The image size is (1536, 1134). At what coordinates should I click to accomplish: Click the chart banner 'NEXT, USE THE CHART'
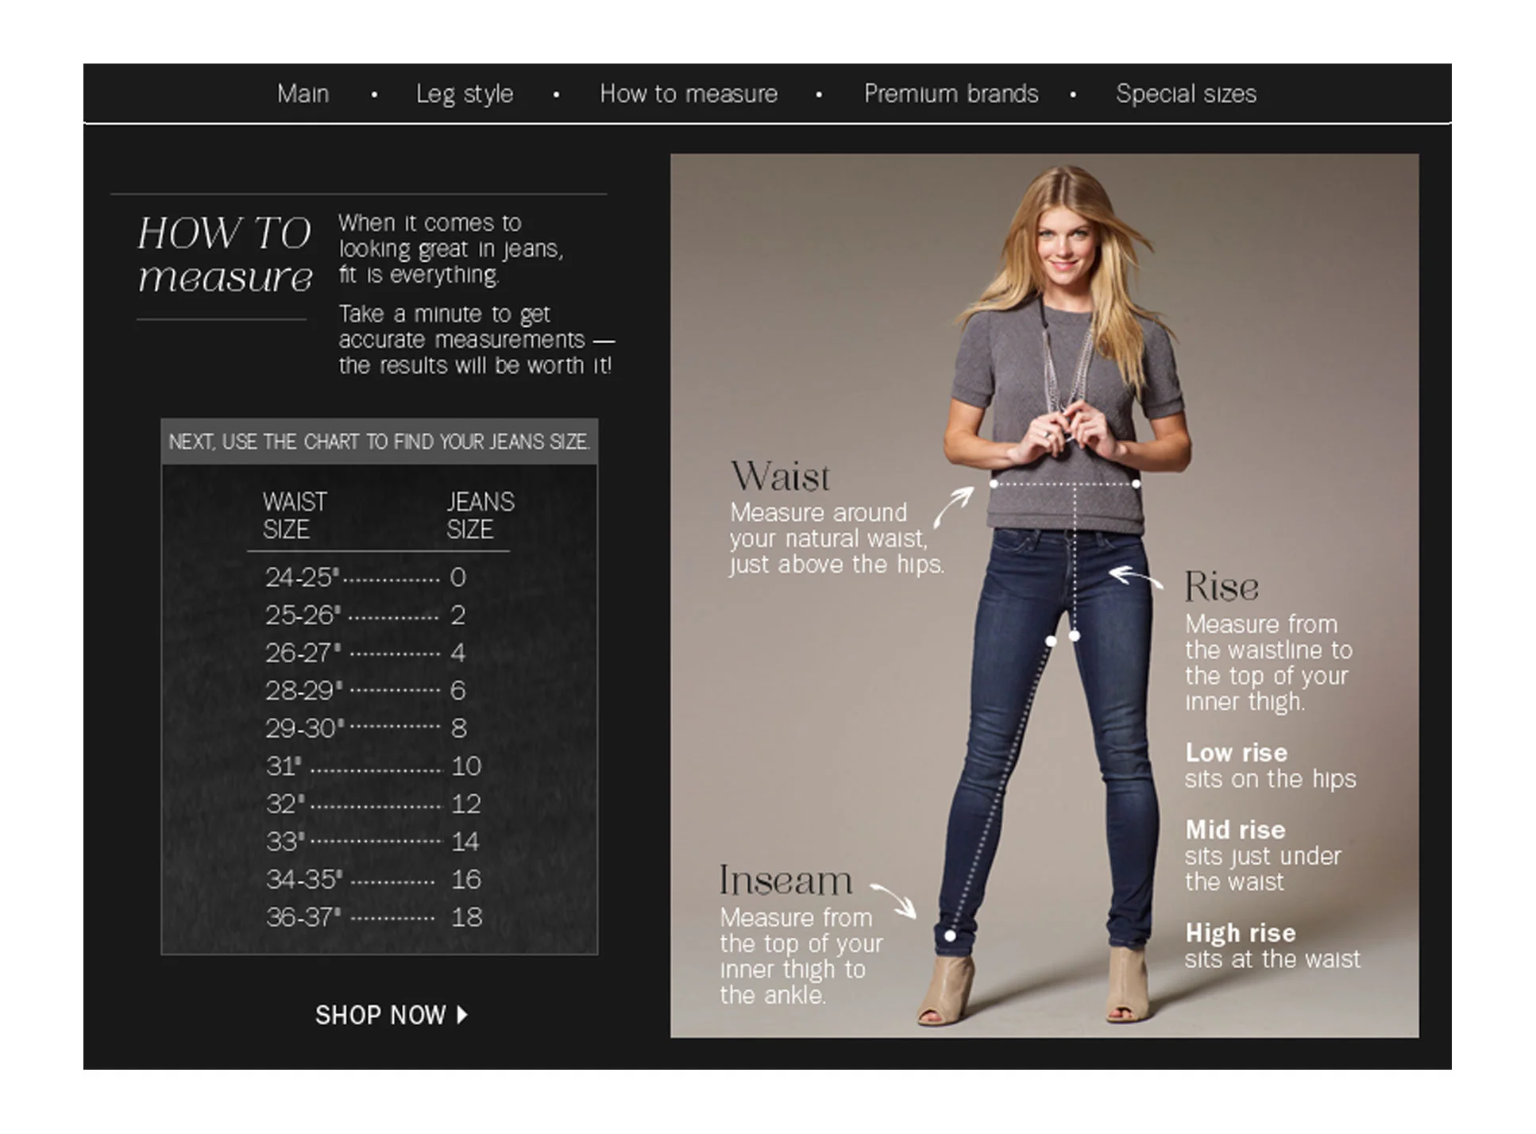coord(379,442)
